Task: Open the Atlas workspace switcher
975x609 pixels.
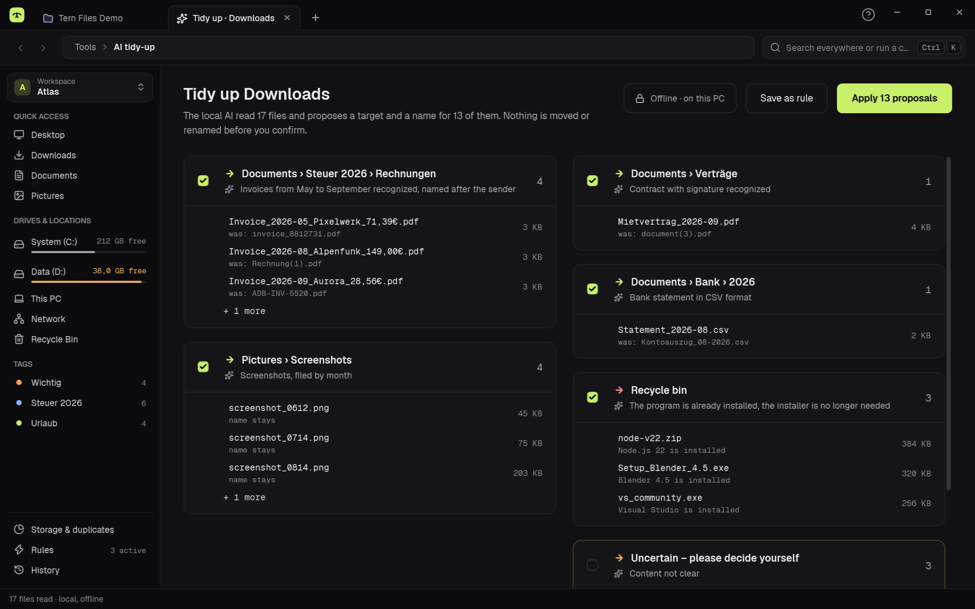Action: (x=80, y=87)
